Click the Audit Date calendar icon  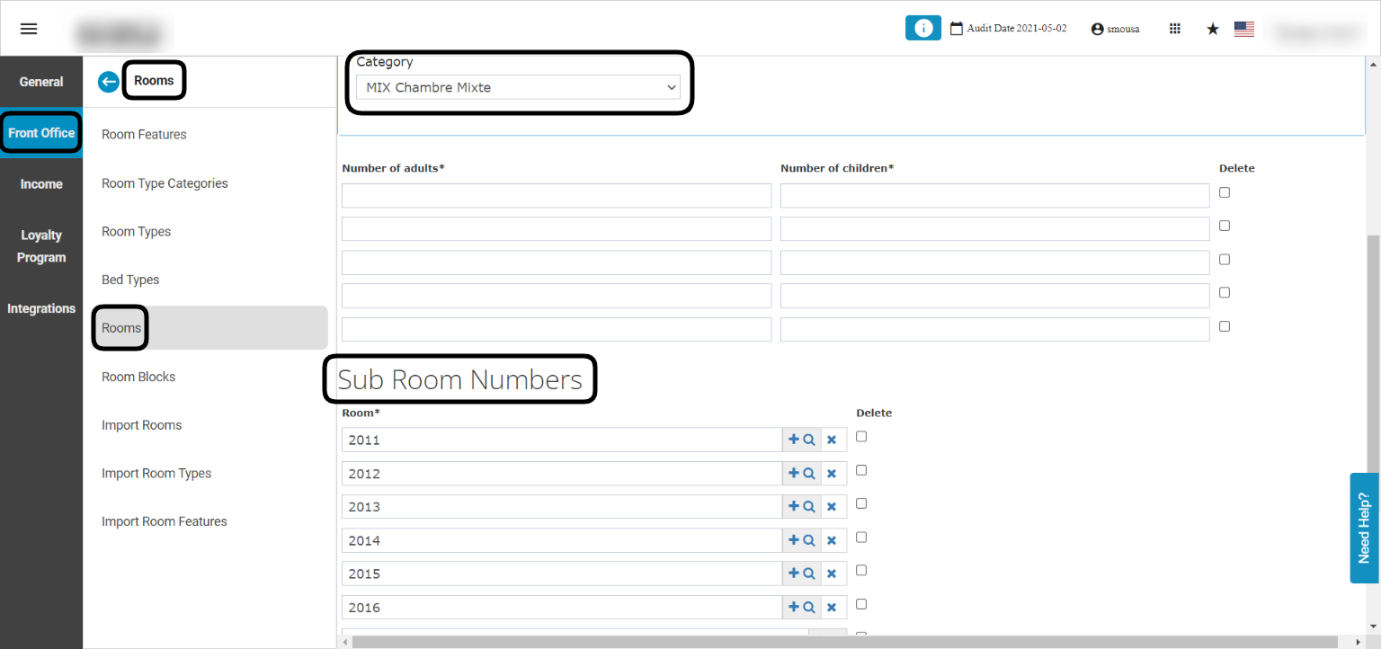tap(957, 29)
